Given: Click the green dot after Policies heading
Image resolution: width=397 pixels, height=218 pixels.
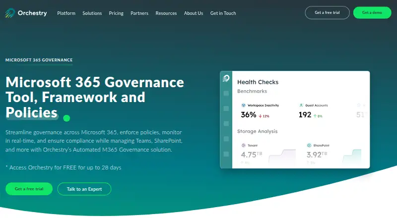Looking at the screenshot, I should 66,118.
